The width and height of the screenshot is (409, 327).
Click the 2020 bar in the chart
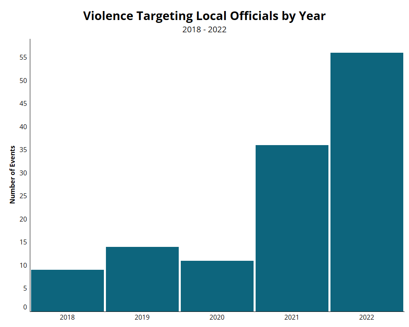[x=217, y=286]
